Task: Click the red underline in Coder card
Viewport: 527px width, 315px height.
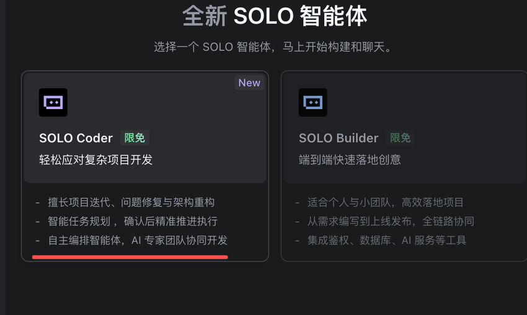Action: (130, 255)
